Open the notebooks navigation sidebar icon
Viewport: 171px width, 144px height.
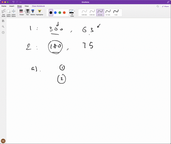tap(3, 21)
